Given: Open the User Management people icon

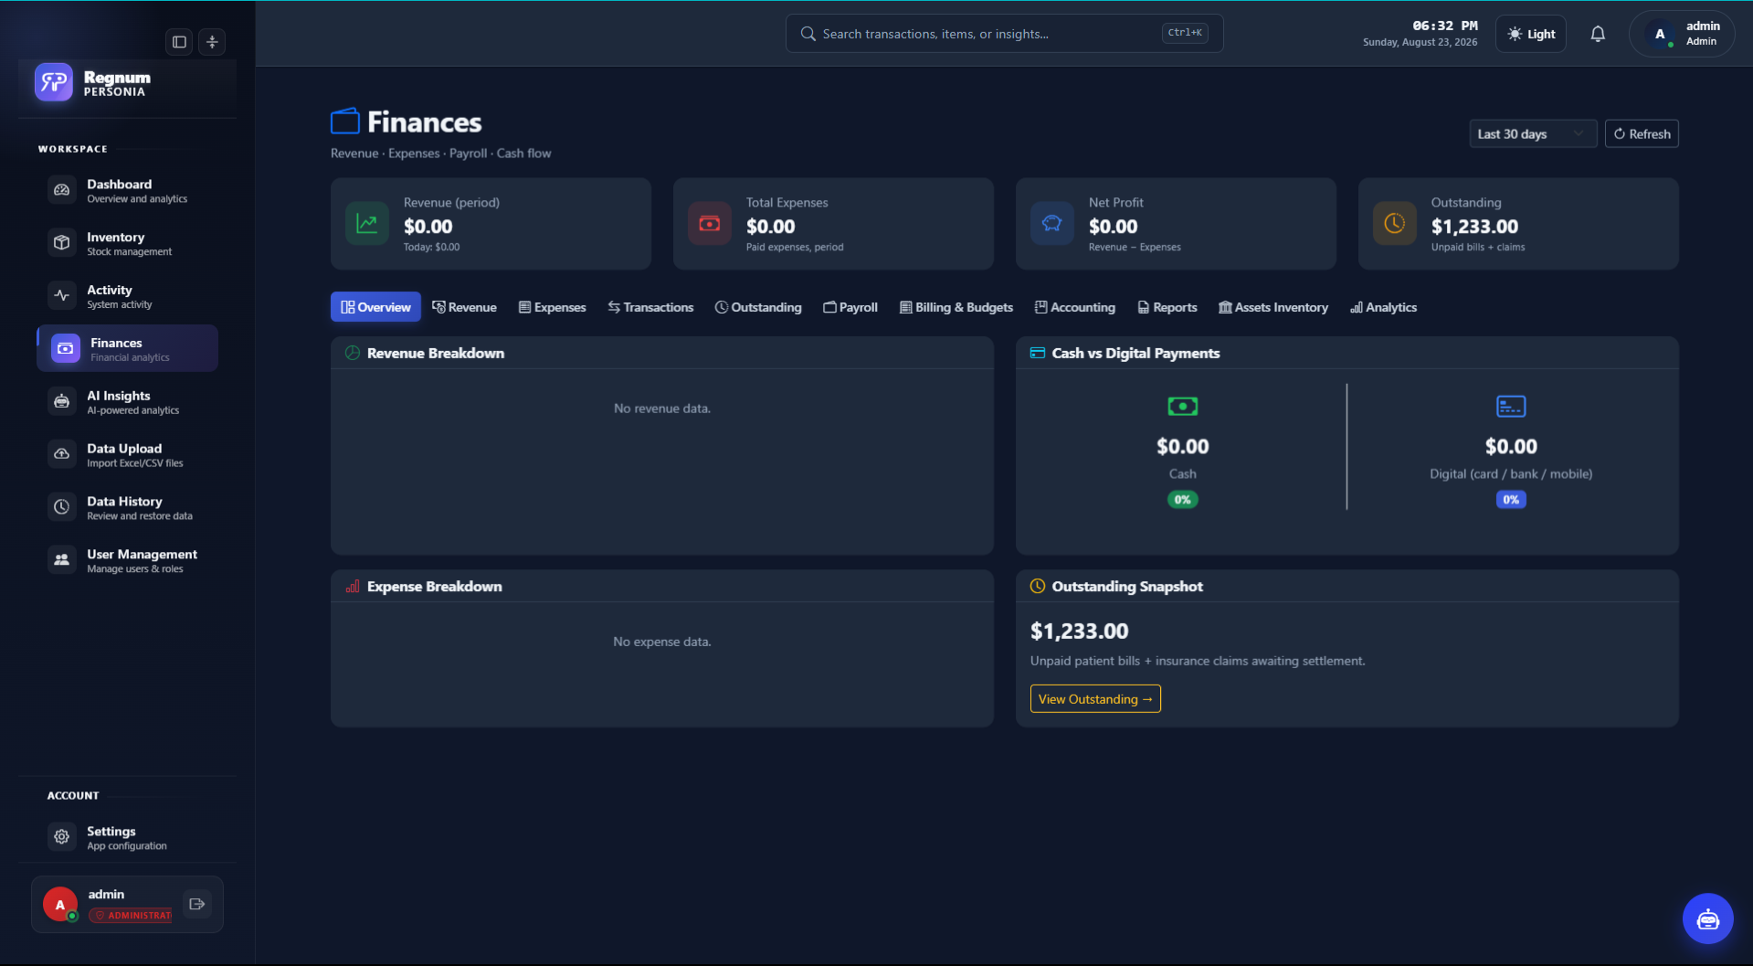Looking at the screenshot, I should pyautogui.click(x=61, y=560).
